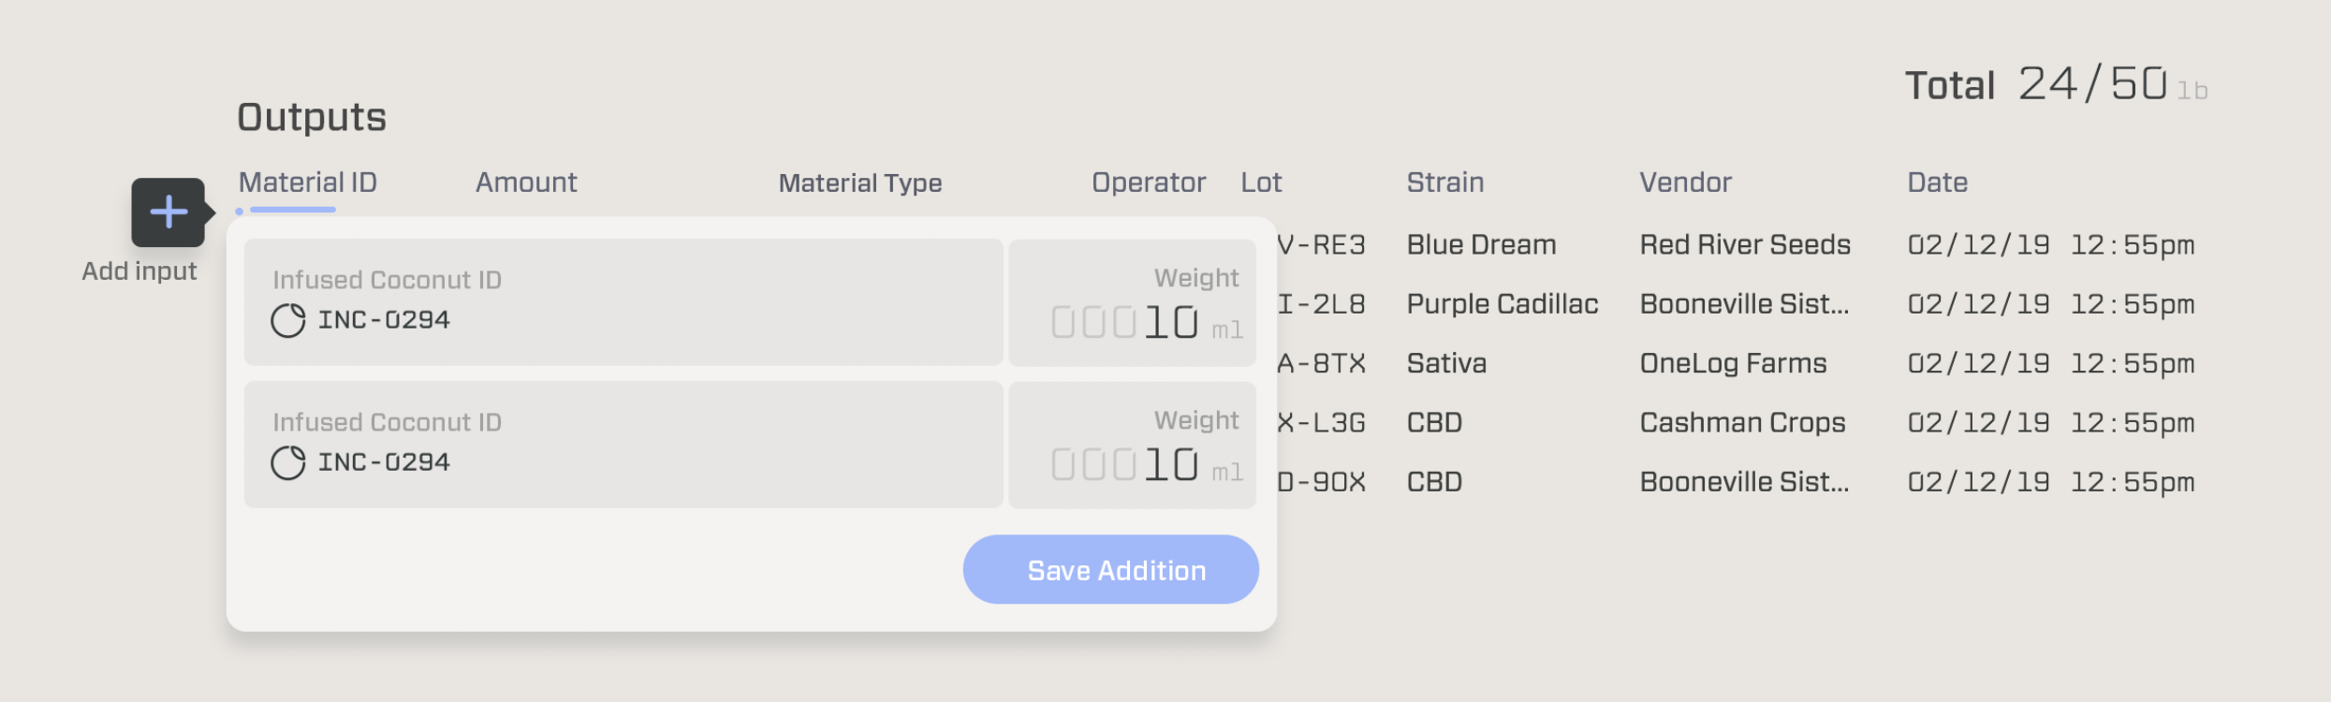The image size is (2331, 702).
Task: Open the OneLog Farms vendor row
Action: pyautogui.click(x=1737, y=363)
